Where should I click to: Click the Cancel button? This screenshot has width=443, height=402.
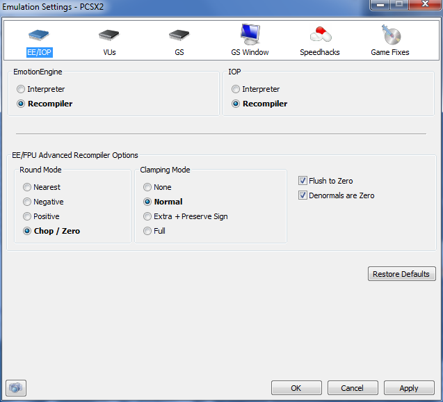click(x=353, y=388)
